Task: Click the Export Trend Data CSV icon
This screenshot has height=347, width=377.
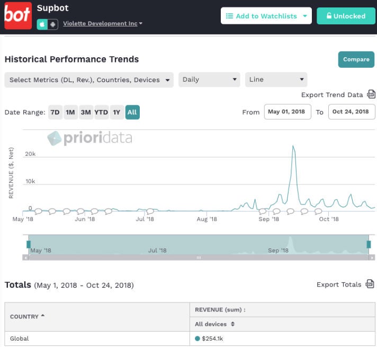Action: tap(371, 94)
